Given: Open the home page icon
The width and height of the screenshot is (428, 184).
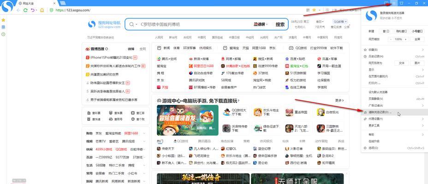Looking at the screenshot, I should click(x=42, y=10).
